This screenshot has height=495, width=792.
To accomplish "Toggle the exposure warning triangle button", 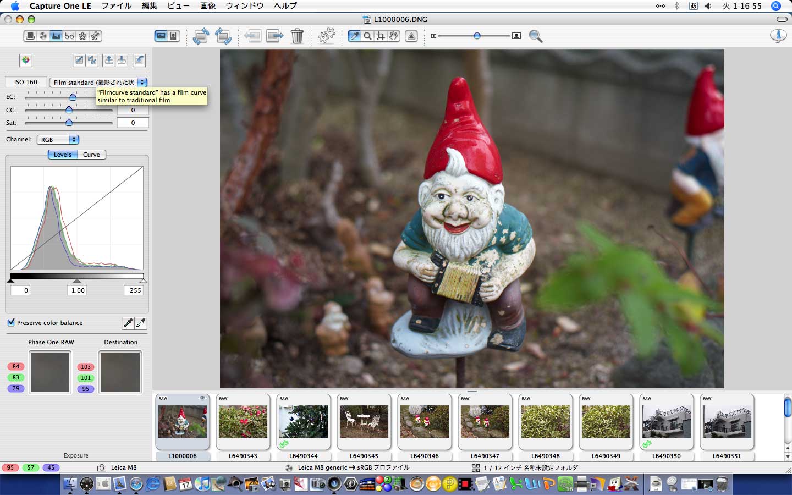I will (x=411, y=36).
